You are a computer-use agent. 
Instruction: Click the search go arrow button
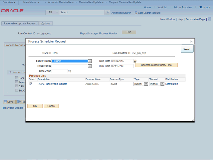pyautogui.click(x=107, y=12)
